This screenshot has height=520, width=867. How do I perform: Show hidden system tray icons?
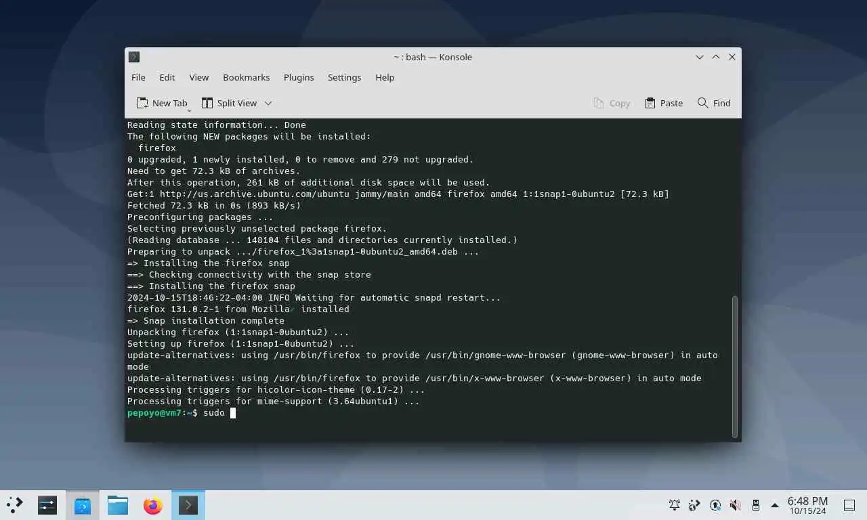(775, 505)
